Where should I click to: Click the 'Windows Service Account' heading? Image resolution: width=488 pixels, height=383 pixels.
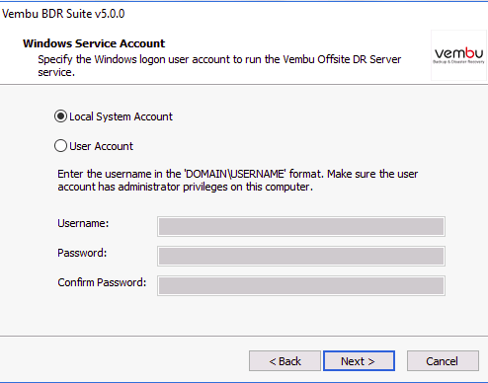click(x=94, y=43)
